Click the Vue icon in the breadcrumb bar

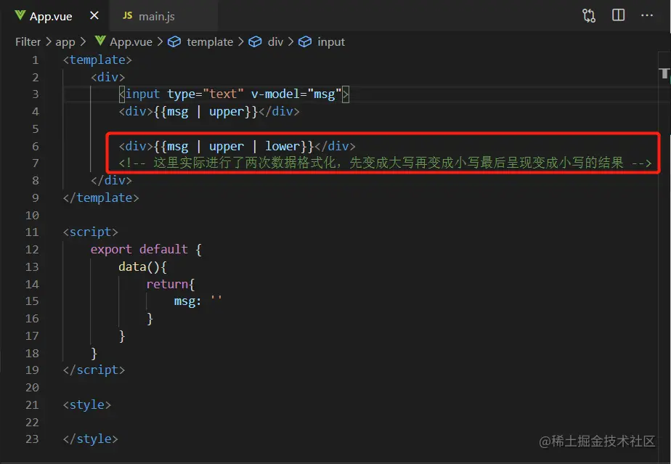pos(100,41)
